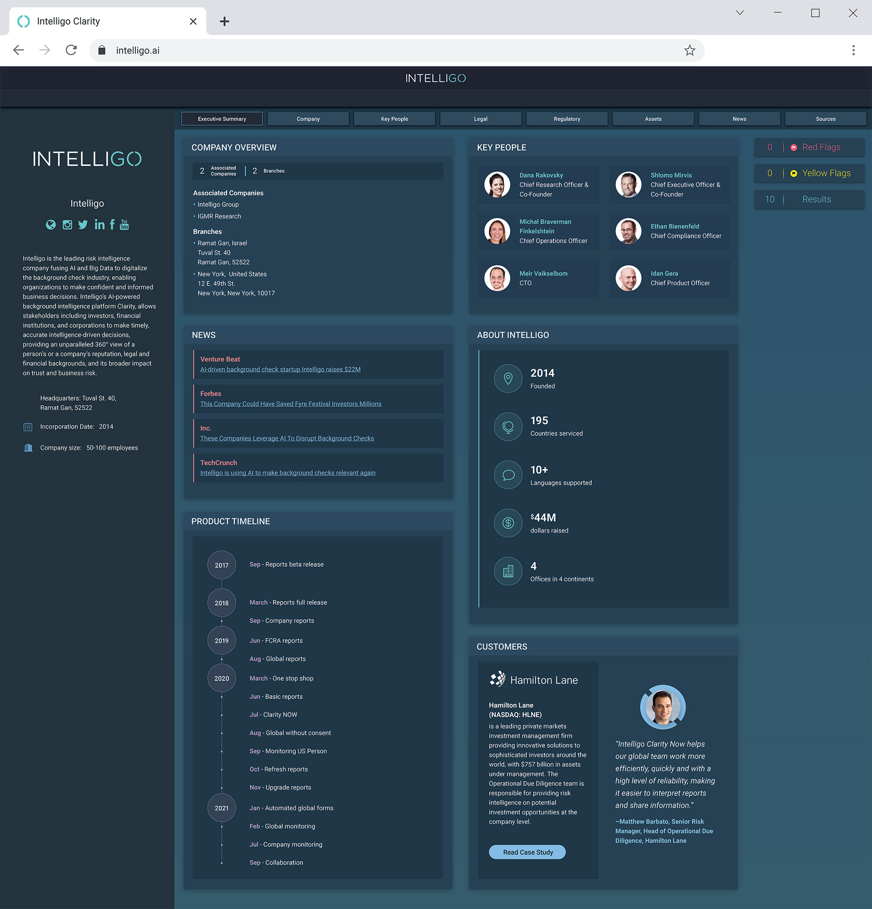The height and width of the screenshot is (909, 872).
Task: Bookmark the page with the star icon
Action: [x=689, y=50]
